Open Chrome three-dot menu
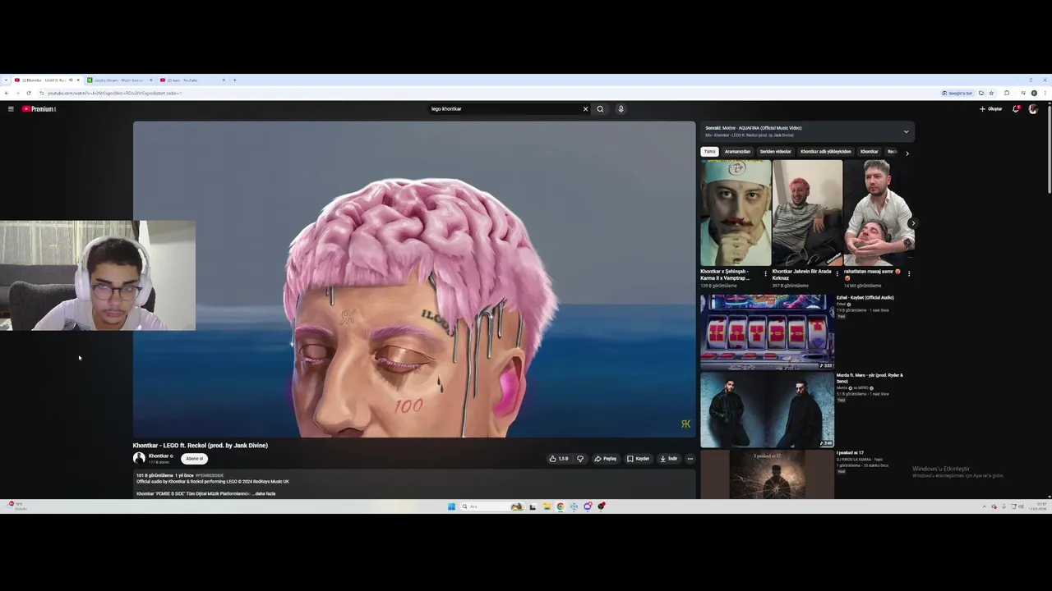 pos(1045,93)
